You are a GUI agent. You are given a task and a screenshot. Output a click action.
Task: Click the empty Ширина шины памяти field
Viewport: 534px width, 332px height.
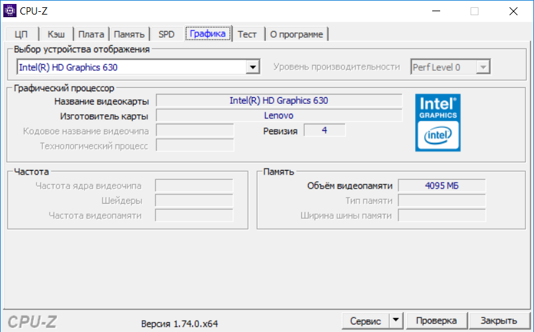[x=441, y=216]
